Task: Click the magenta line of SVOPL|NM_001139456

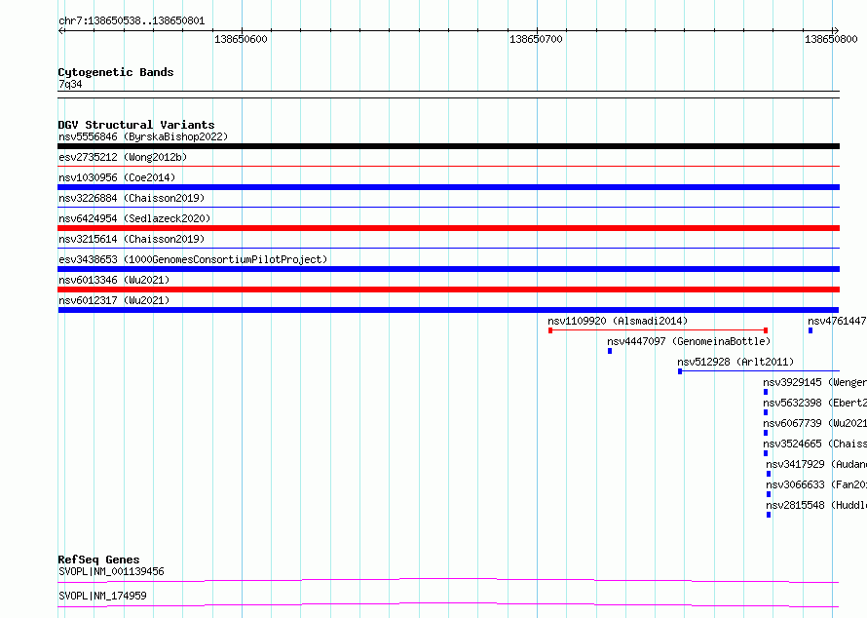Action: pos(448,580)
